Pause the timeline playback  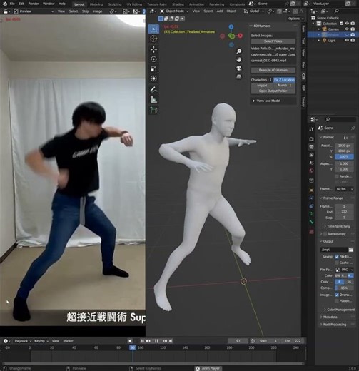pos(156,341)
